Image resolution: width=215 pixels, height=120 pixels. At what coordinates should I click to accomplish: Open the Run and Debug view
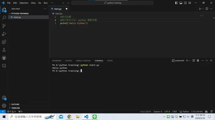point(4,34)
